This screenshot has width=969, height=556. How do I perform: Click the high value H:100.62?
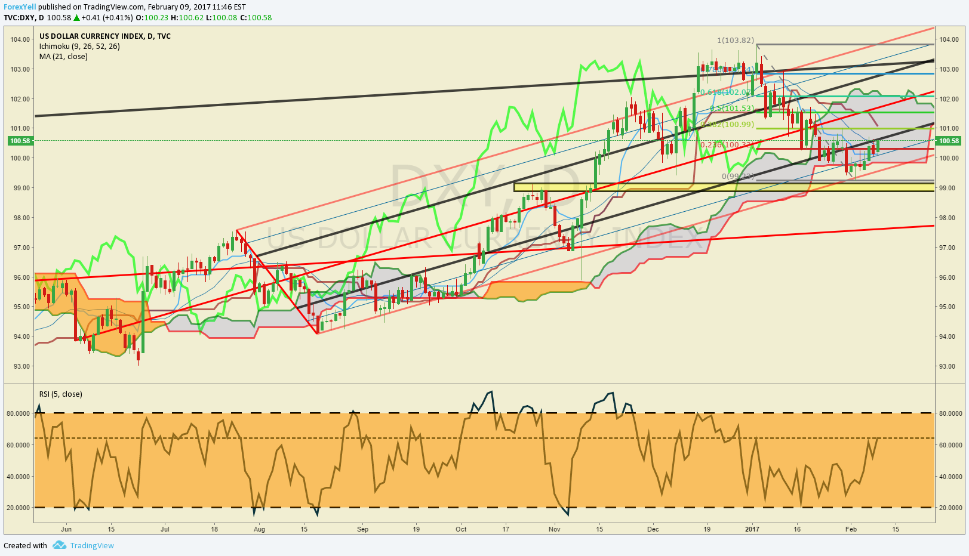click(x=186, y=17)
